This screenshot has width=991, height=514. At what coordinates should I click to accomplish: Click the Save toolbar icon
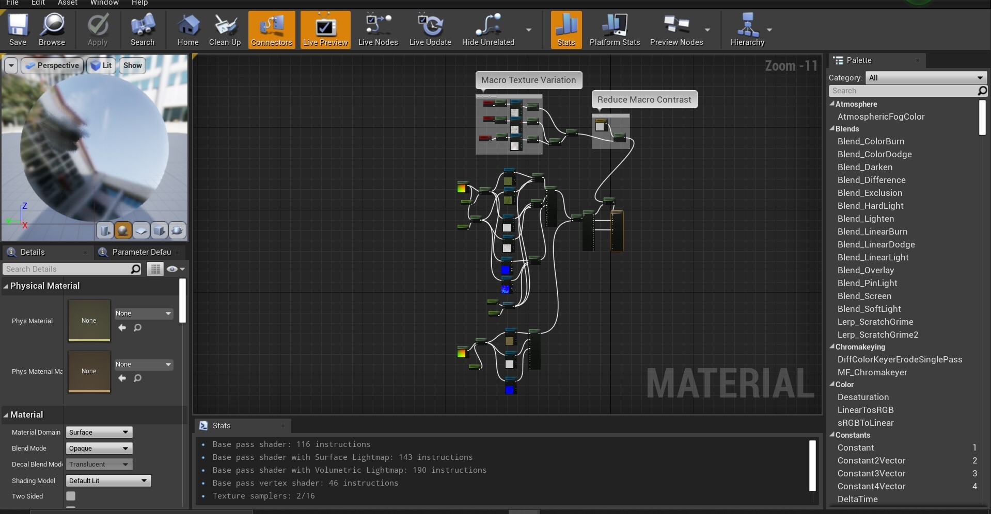click(18, 30)
